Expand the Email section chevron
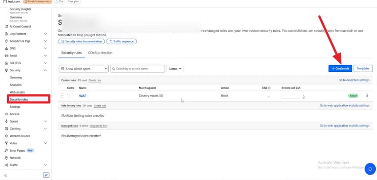Image resolution: width=377 pixels, height=180 pixels. click(x=45, y=56)
